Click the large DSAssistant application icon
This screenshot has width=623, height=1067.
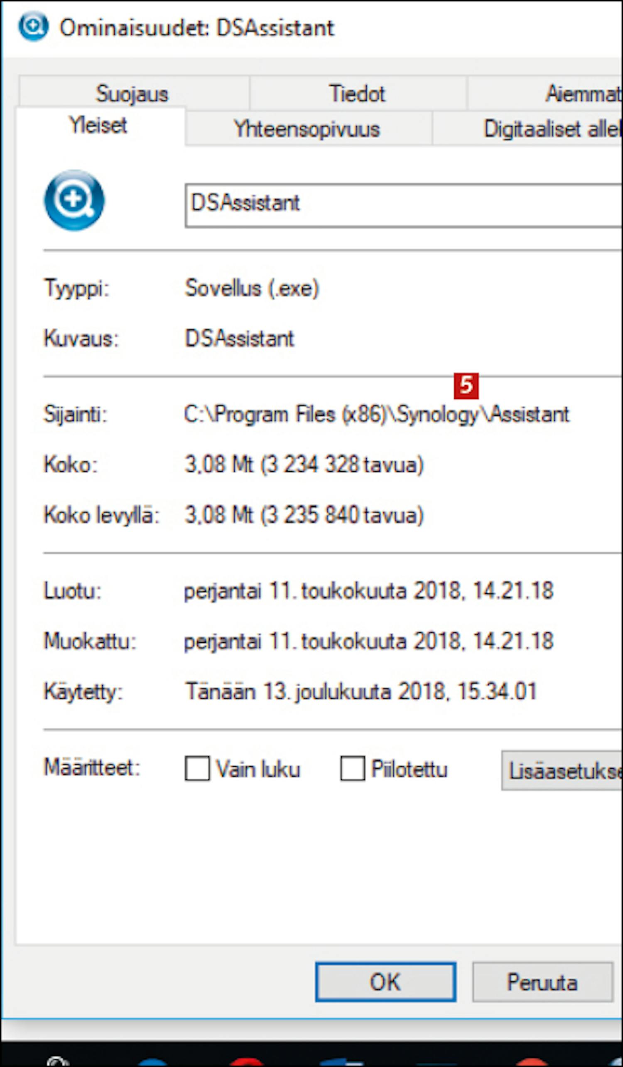point(74,200)
